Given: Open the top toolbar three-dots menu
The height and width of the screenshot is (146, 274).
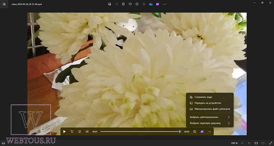Looking at the screenshot, I should (164, 4).
